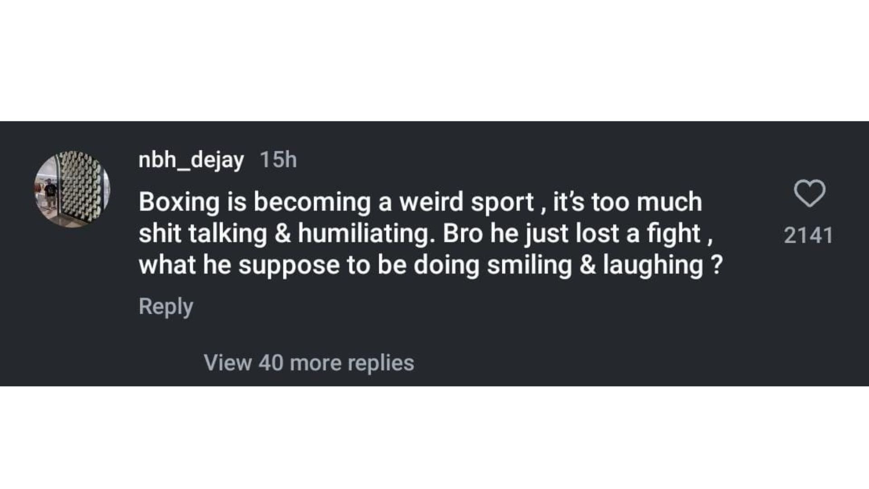Open nbh_dejay's profile picture
The width and height of the screenshot is (869, 489).
[72, 189]
